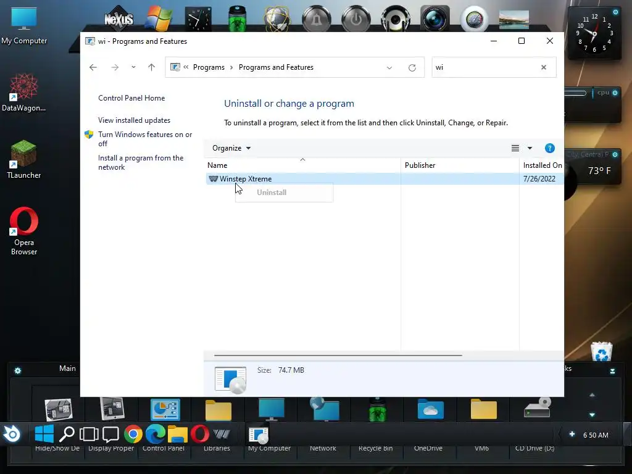The image size is (632, 474).
Task: Clear the search box with X
Action: 544,67
